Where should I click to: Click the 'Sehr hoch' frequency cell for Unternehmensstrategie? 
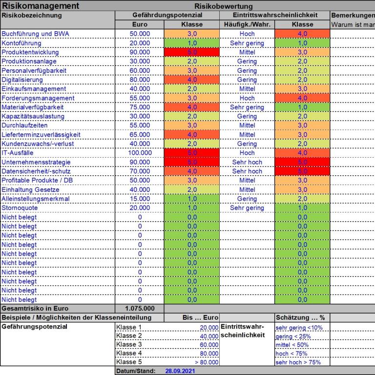coord(247,162)
